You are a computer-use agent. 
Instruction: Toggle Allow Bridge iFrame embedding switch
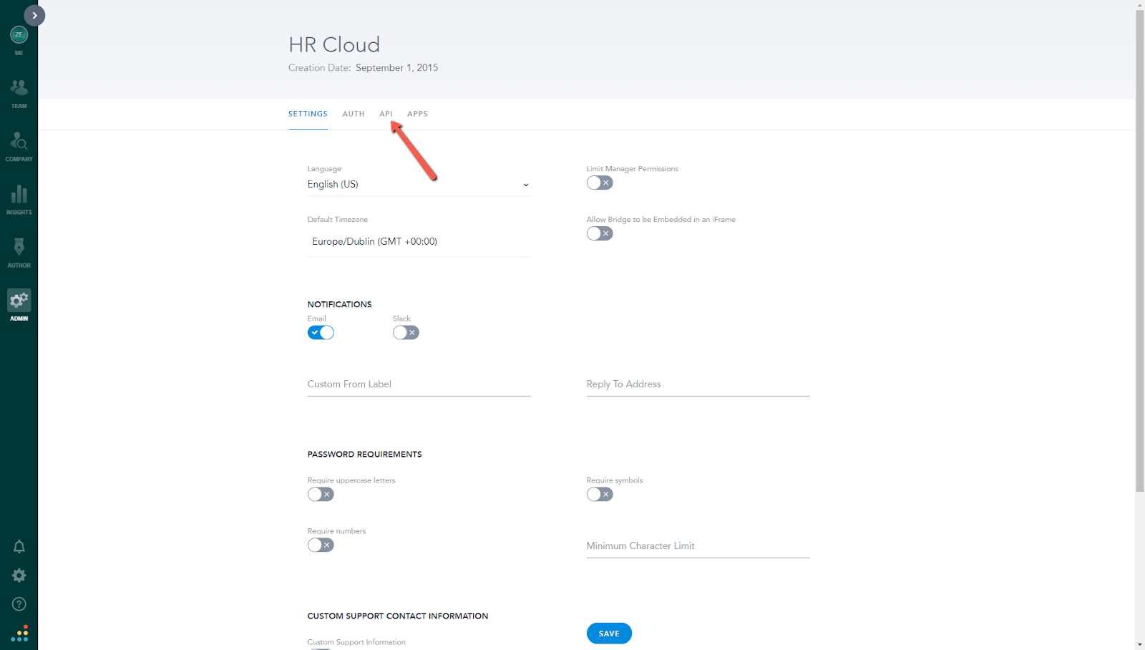600,233
